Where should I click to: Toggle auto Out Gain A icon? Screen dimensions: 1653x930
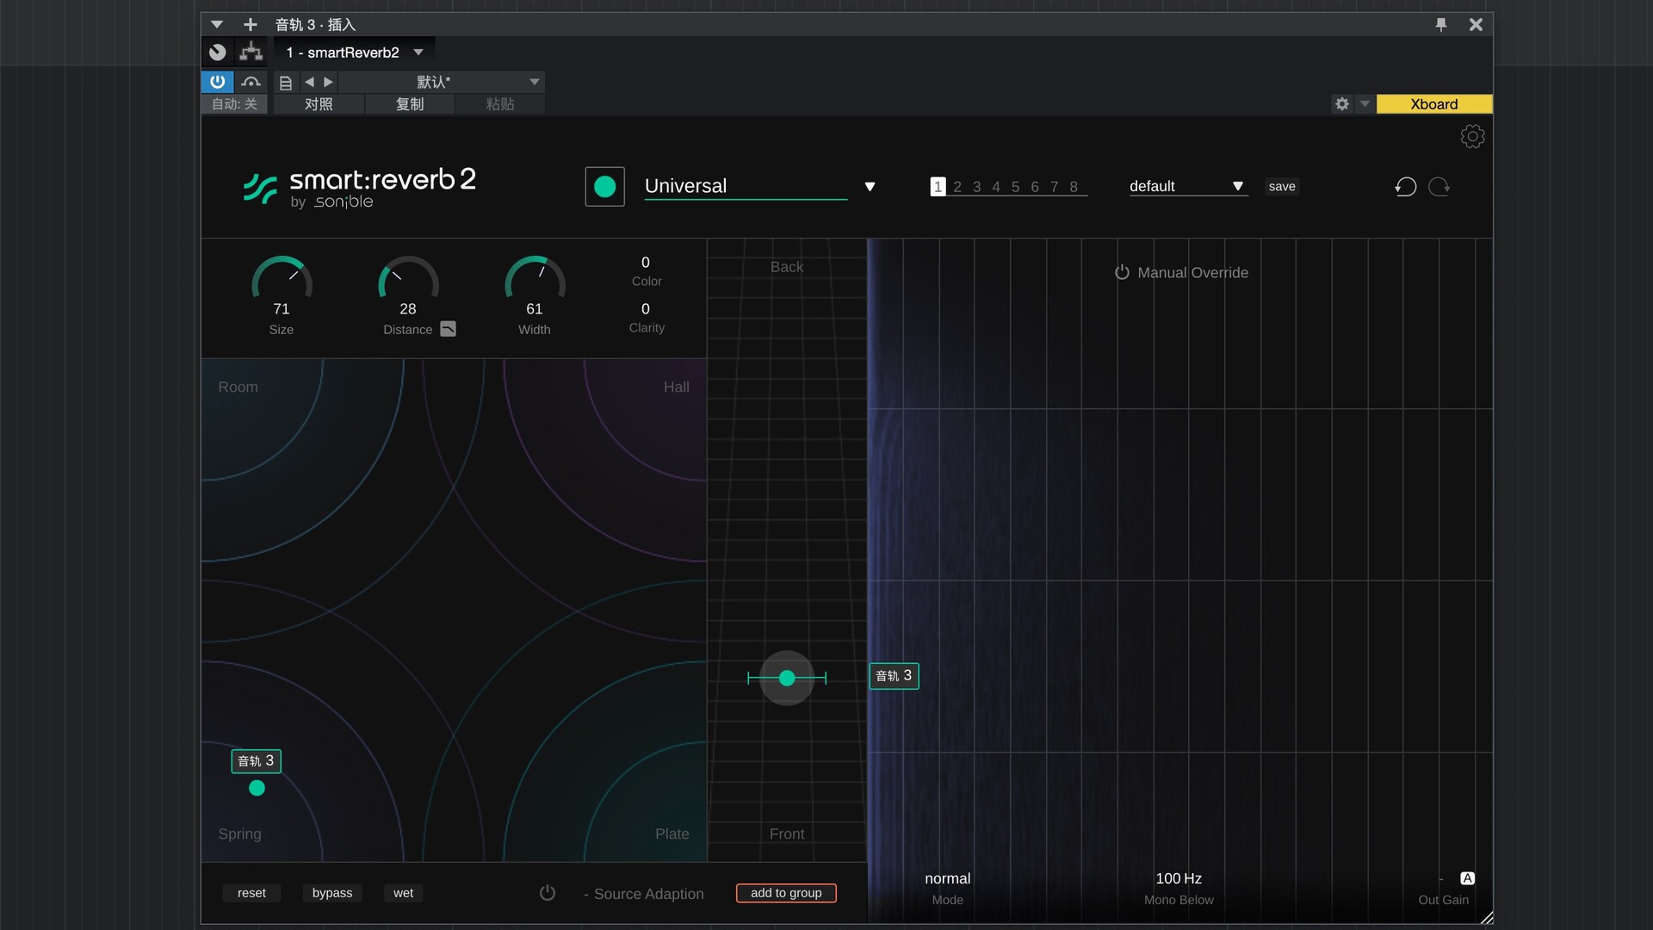point(1467,878)
